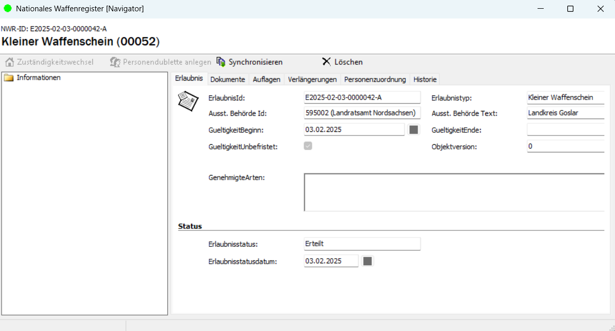Switch to the Dokumente tab
The width and height of the screenshot is (615, 331).
[228, 80]
